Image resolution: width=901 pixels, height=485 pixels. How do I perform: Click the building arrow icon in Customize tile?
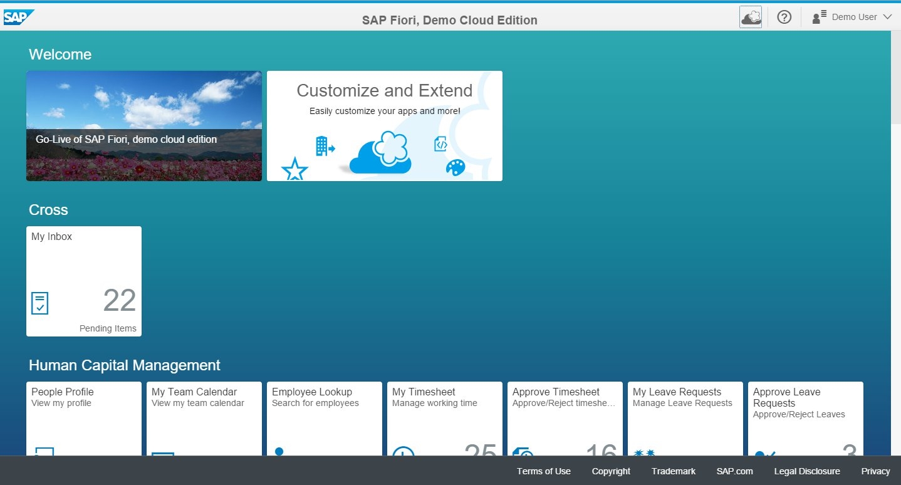pos(325,147)
